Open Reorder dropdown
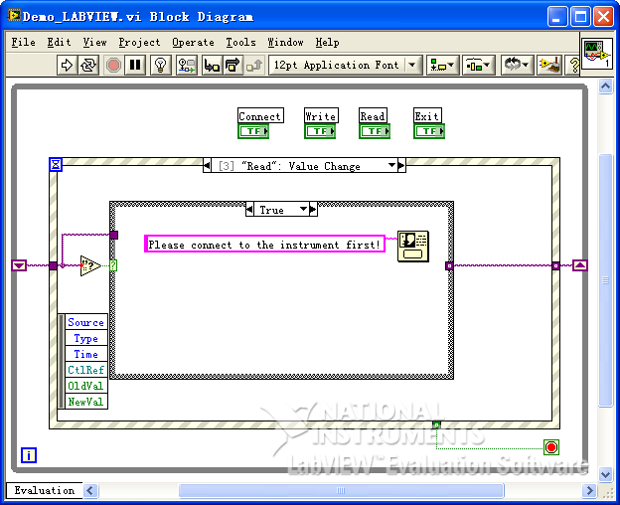The image size is (620, 505). click(516, 65)
